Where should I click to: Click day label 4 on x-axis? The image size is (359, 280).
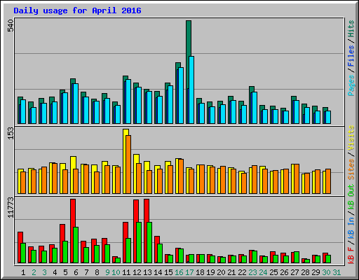click(55, 272)
